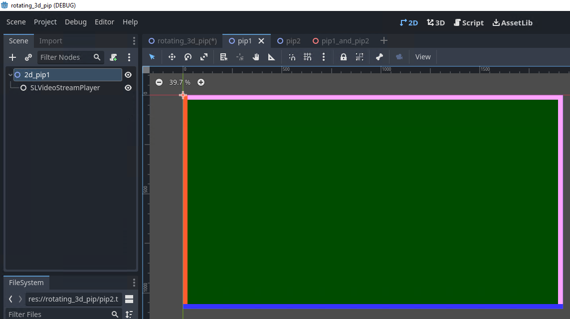570x319 pixels.
Task: Zoom out with the minus button
Action: [159, 82]
